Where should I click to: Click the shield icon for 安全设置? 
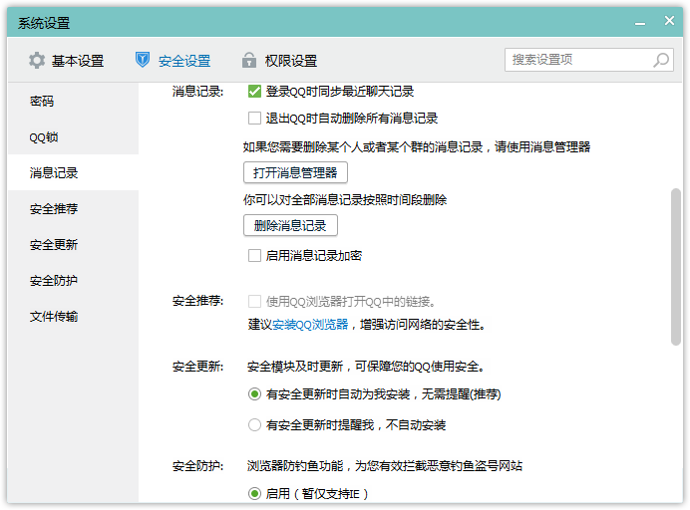point(143,60)
